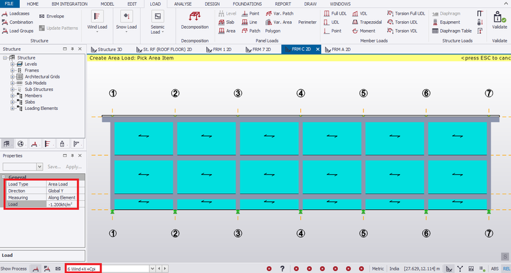Viewport: 511px width, 273px height.
Task: Open the FILE menu
Action: click(x=10, y=4)
